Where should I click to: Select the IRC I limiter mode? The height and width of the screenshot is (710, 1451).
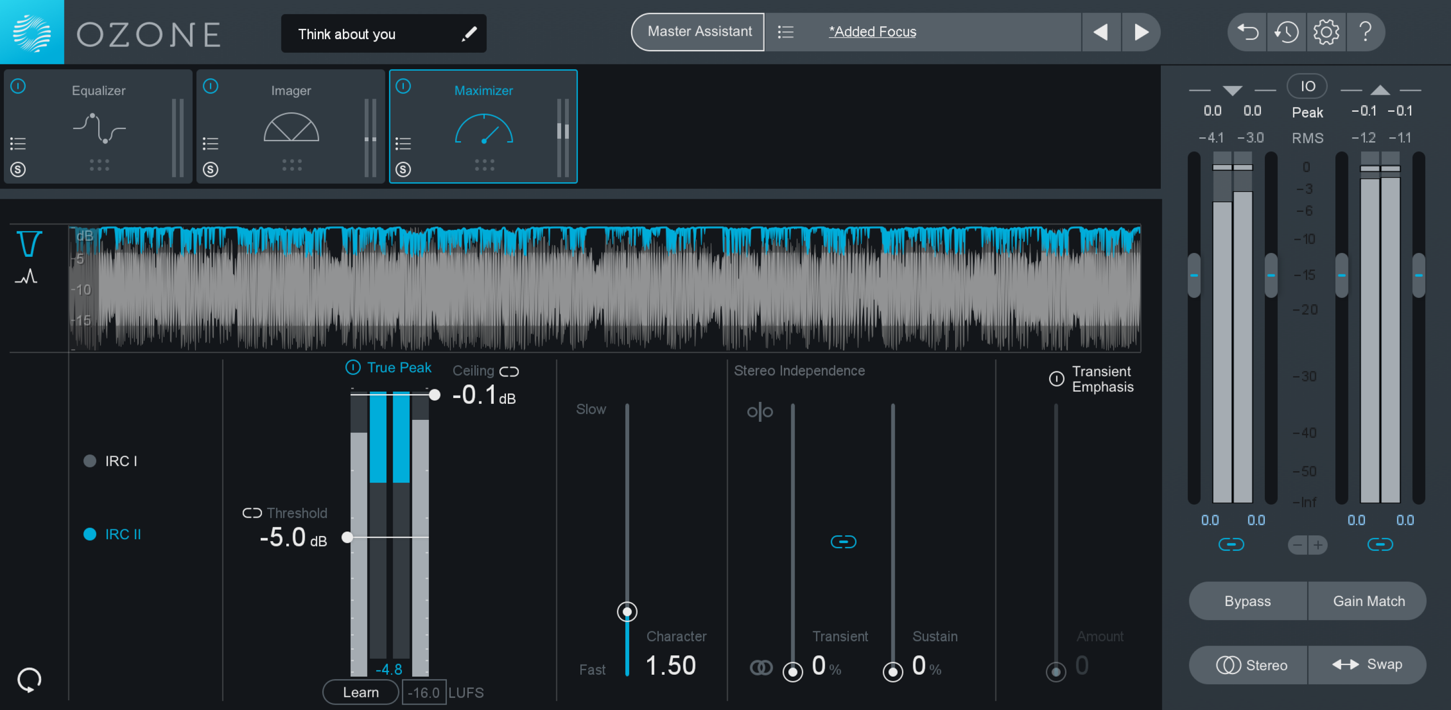[90, 460]
